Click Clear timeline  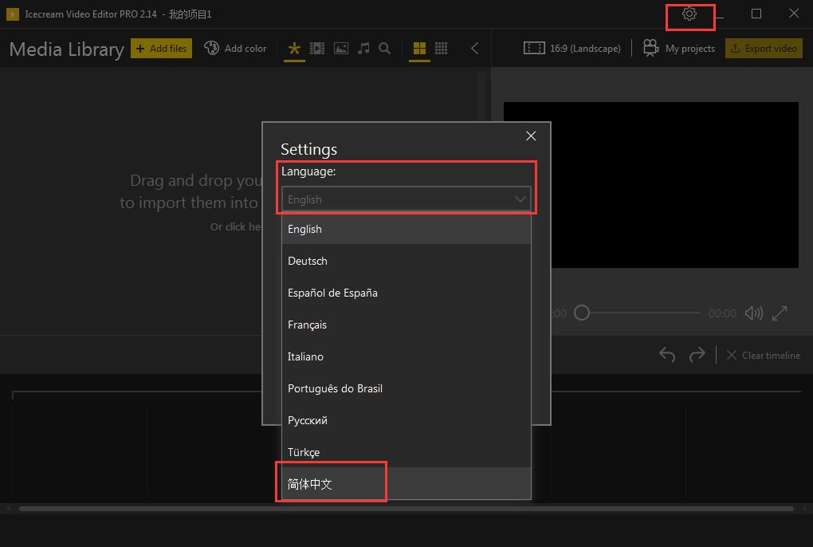(x=764, y=355)
